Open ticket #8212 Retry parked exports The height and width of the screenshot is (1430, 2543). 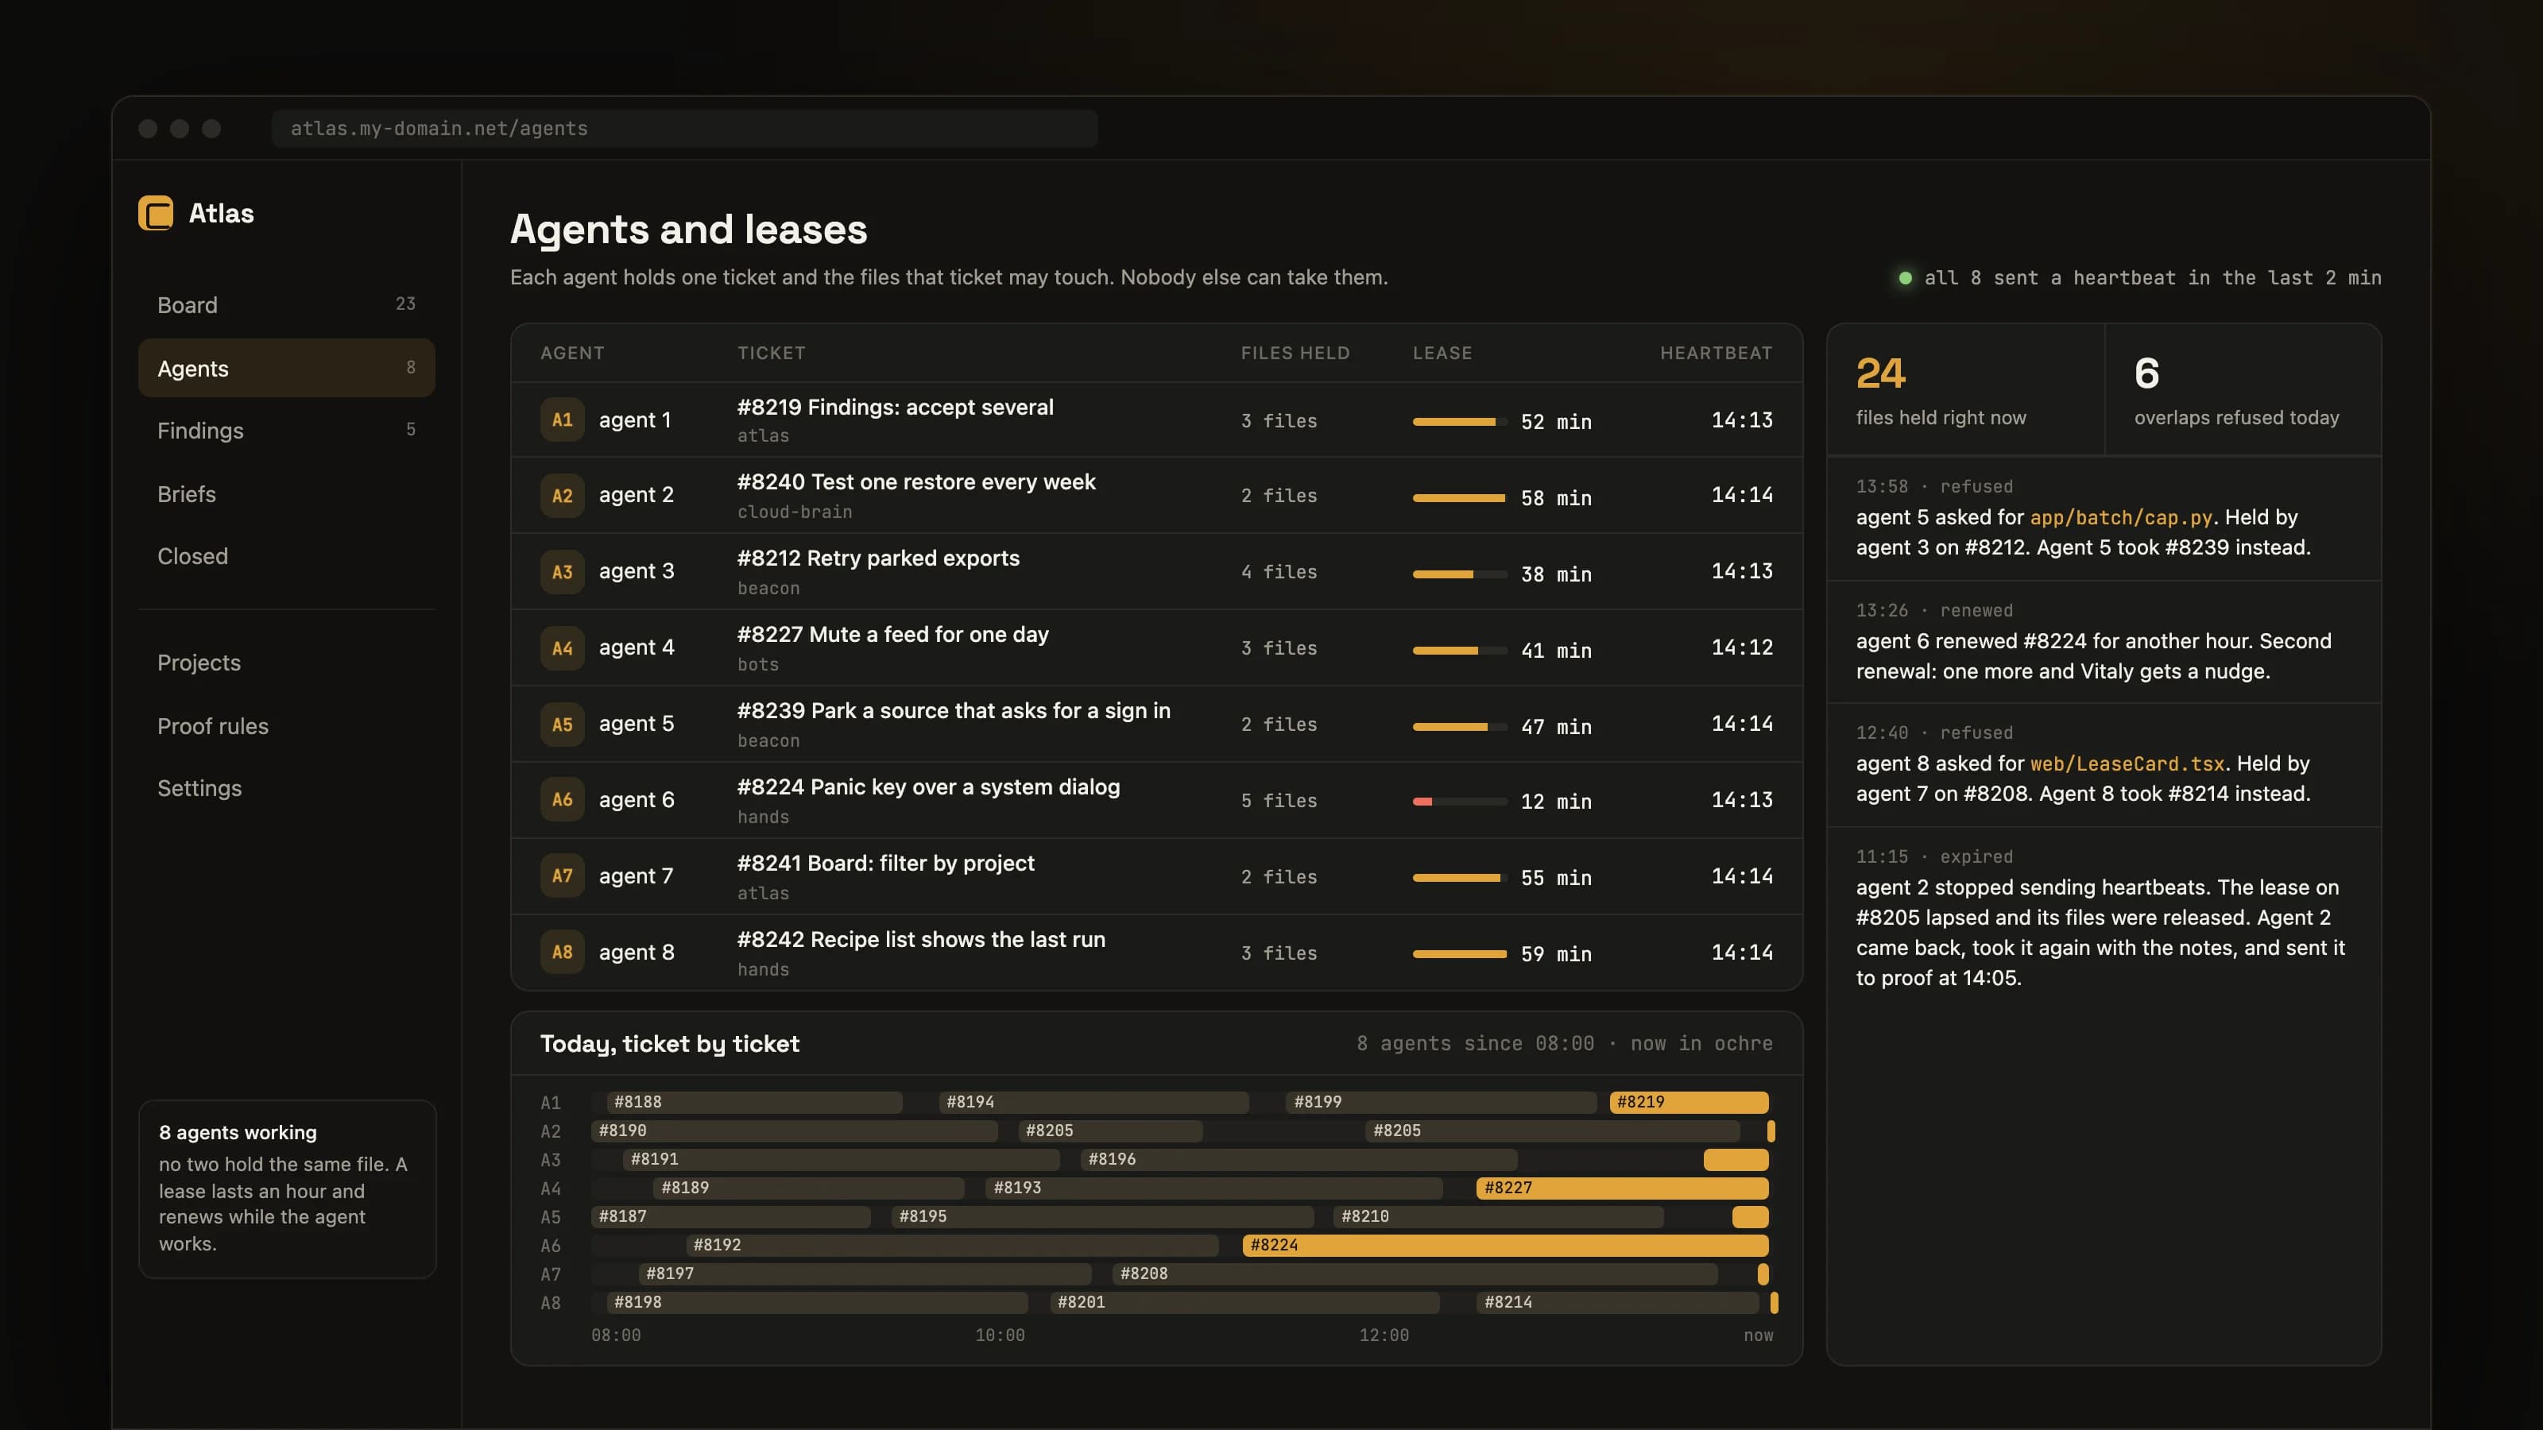879,558
